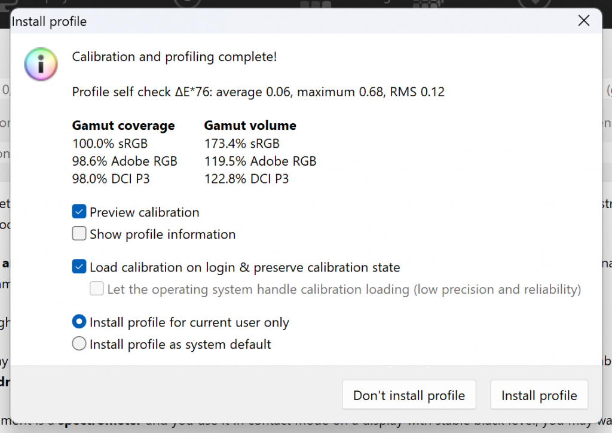Click the three-blocks icon on the top toolbar
The image size is (612, 433).
316,5
